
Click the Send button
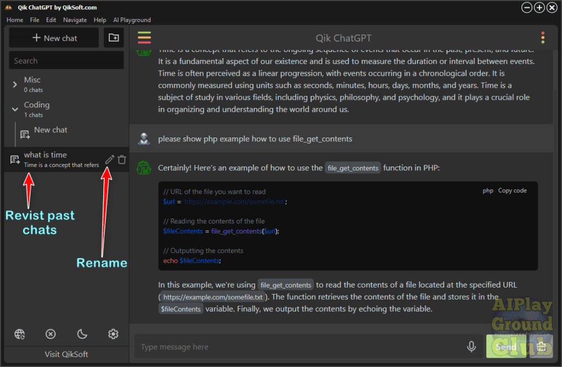pos(505,346)
